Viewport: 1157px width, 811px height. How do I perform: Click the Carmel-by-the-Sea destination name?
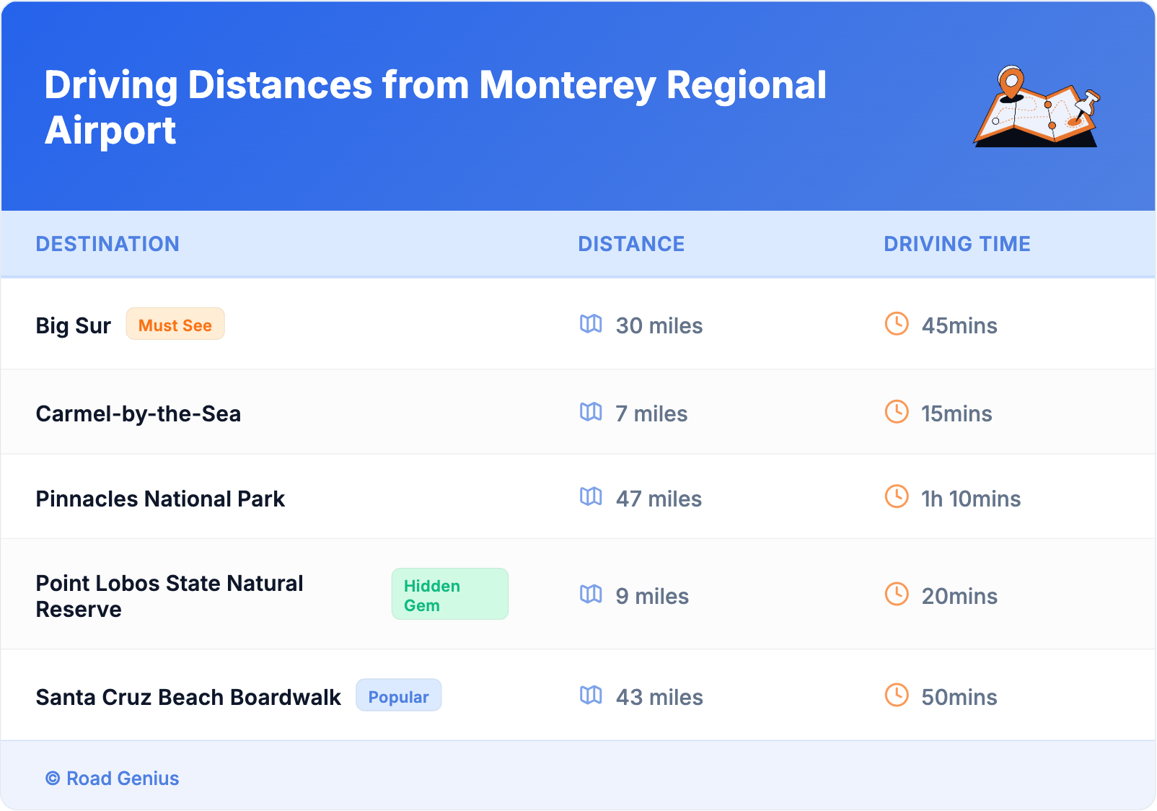pos(138,413)
